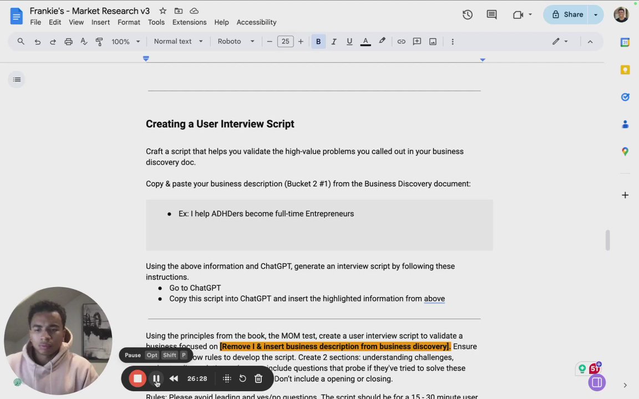Undo the last action
The image size is (639, 399).
click(38, 42)
